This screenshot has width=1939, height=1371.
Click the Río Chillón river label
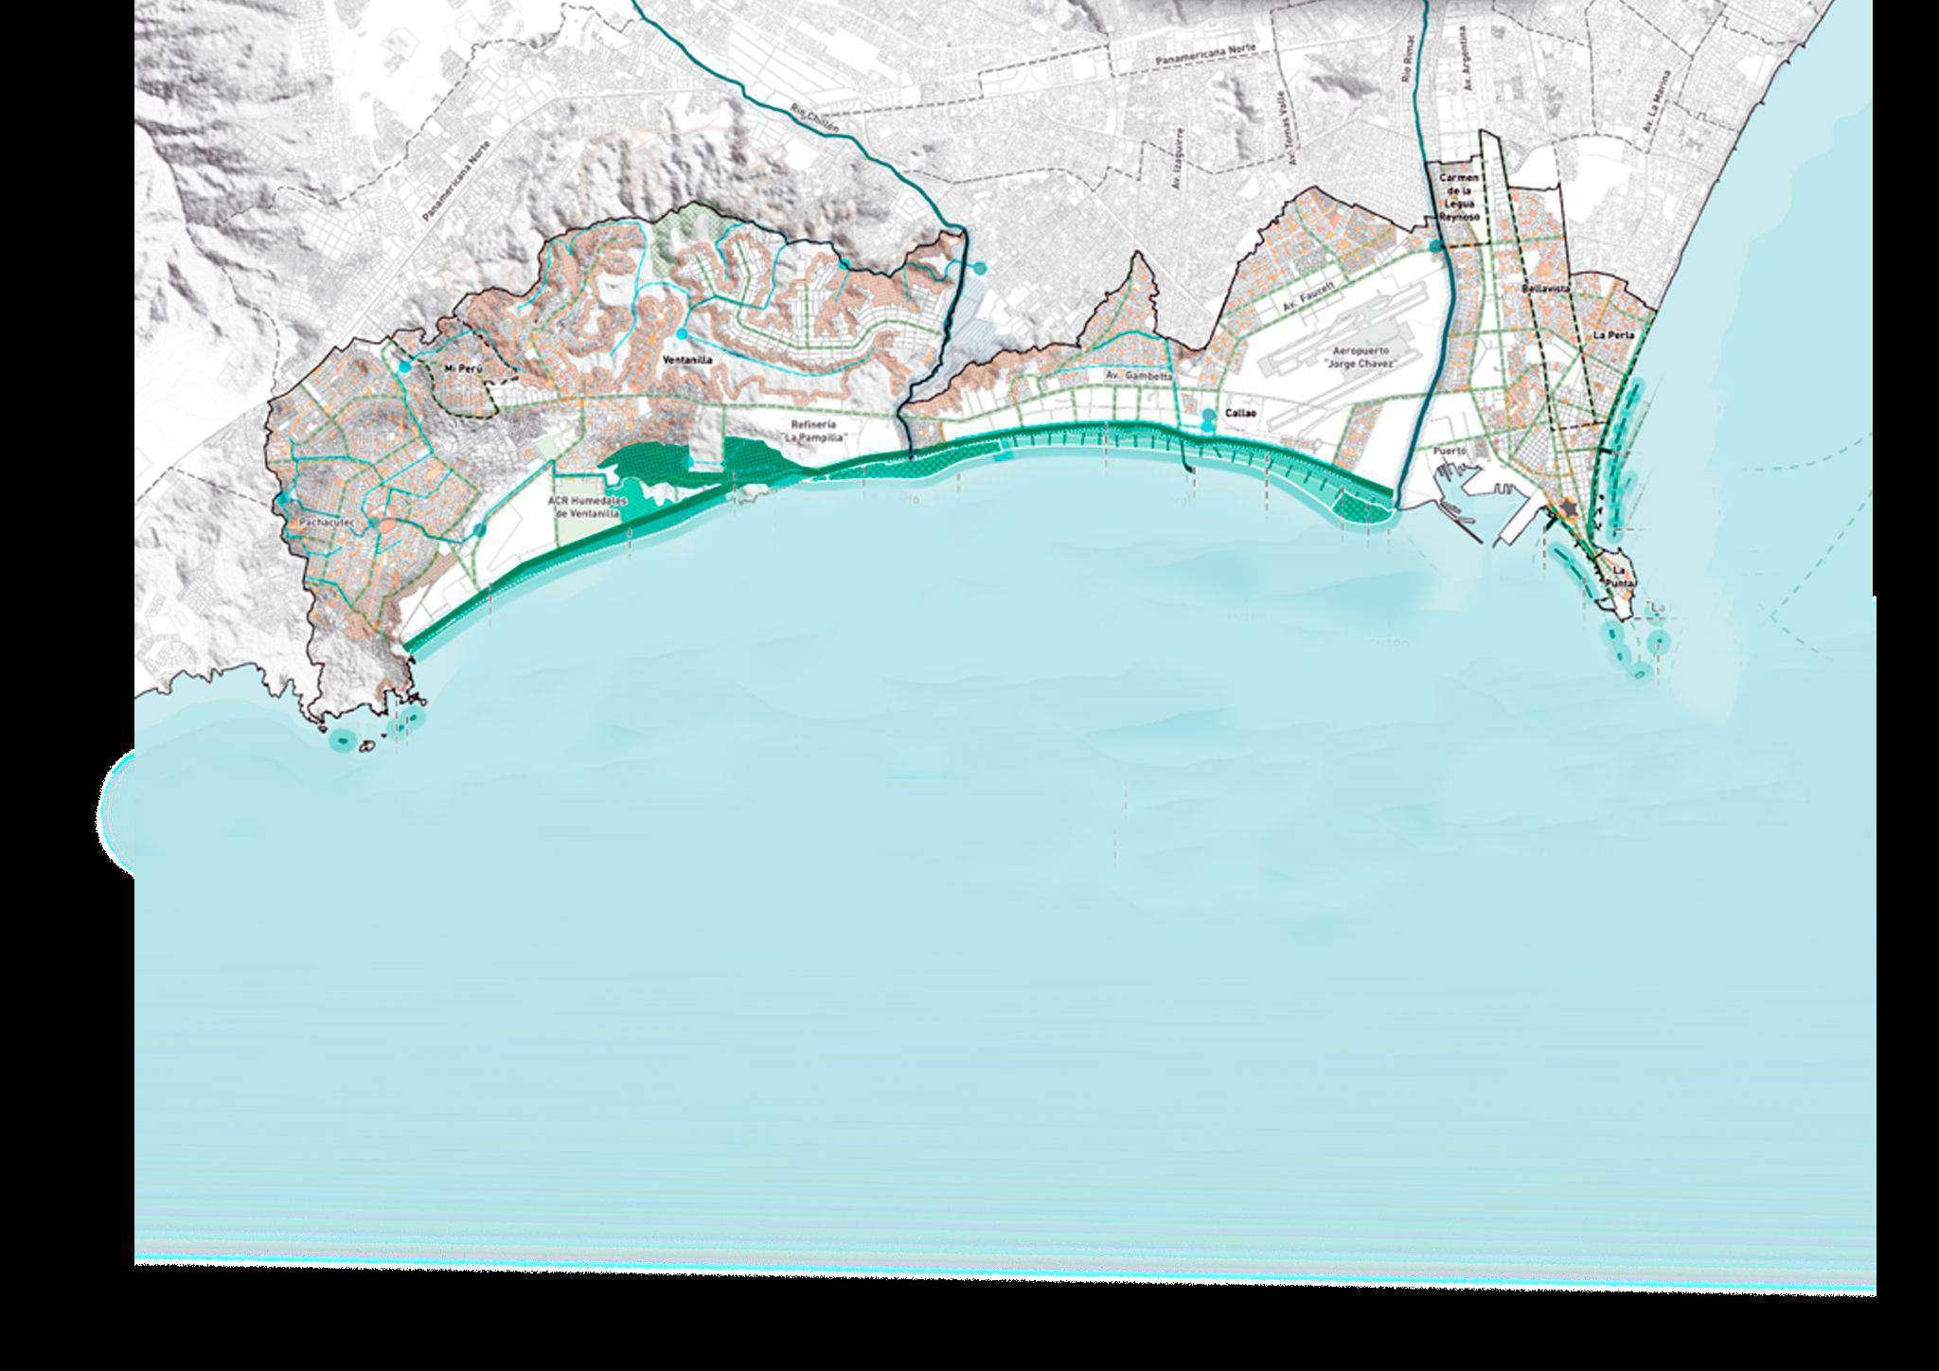click(815, 120)
